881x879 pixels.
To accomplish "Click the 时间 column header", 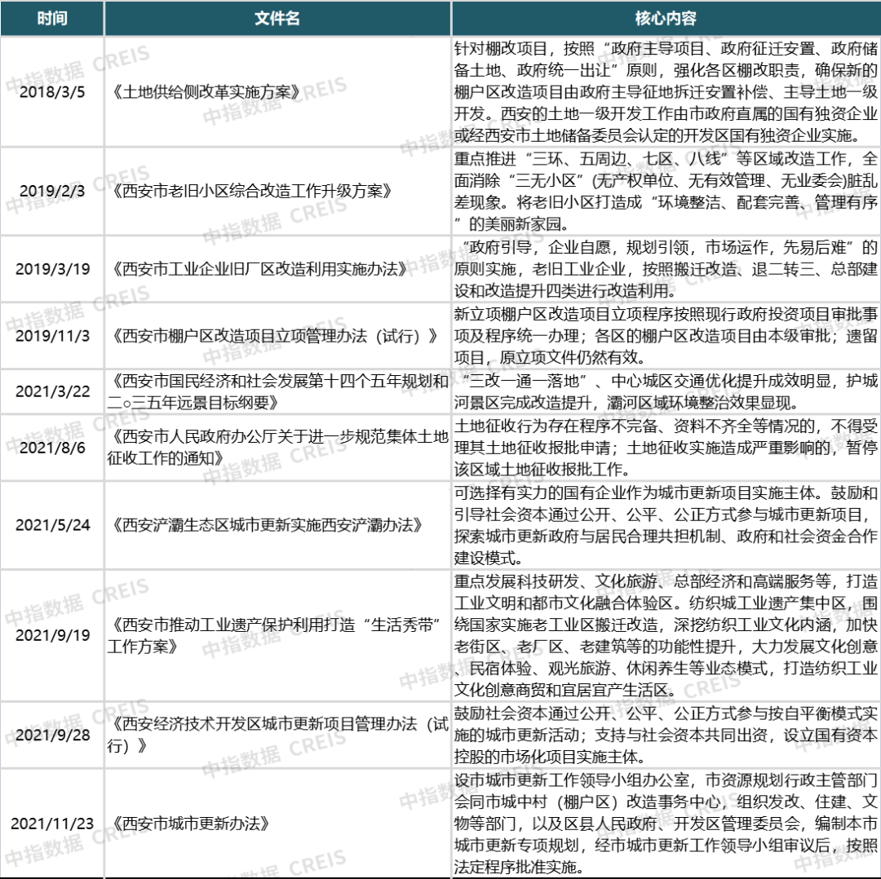I will coord(51,18).
